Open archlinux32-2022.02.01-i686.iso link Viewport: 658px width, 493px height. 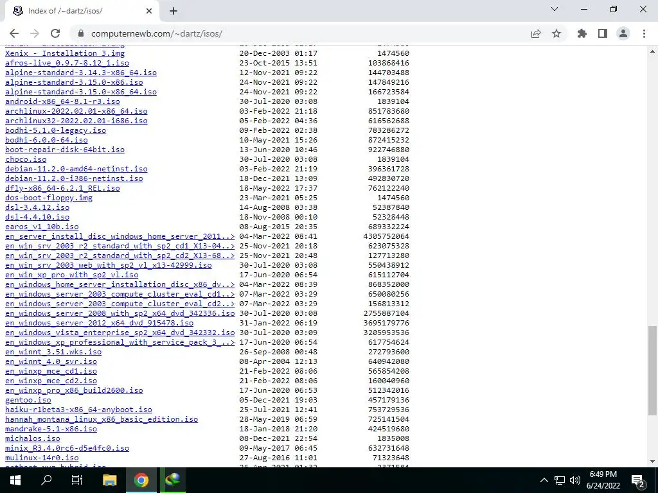click(x=76, y=121)
